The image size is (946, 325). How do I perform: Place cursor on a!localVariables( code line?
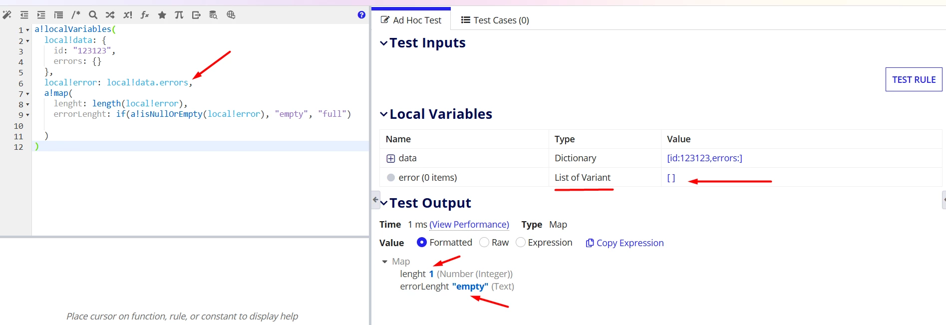pos(75,29)
